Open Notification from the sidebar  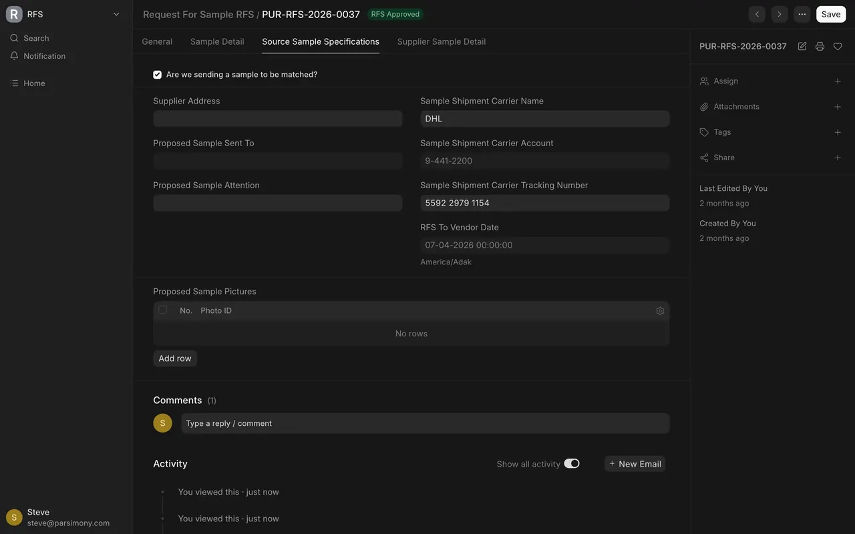point(66,56)
